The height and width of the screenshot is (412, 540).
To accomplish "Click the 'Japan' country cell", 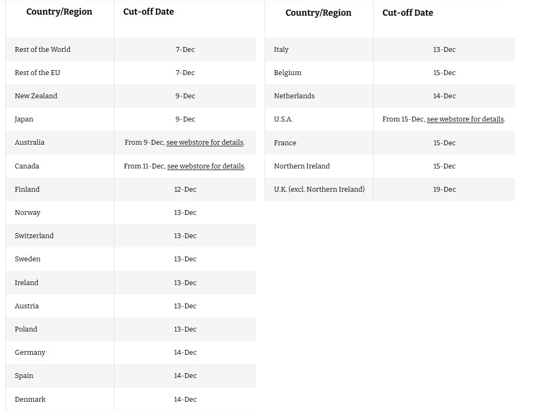I will point(24,119).
